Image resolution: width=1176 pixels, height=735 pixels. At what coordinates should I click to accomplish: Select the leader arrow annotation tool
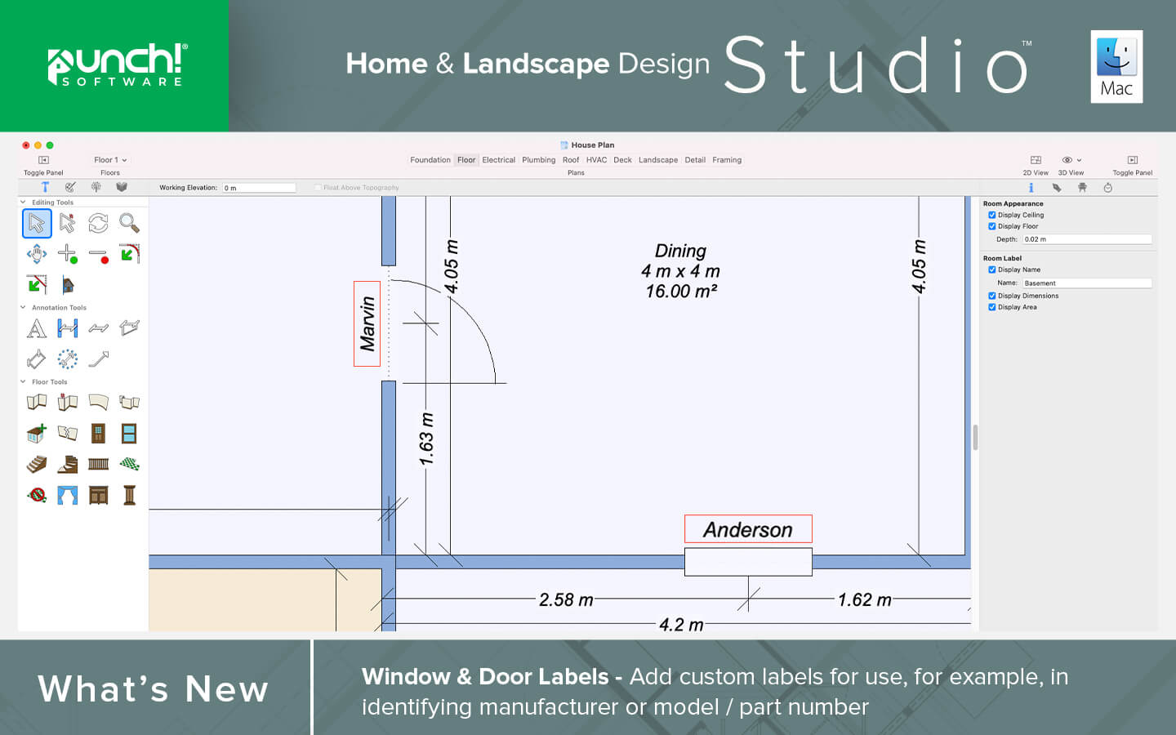(98, 359)
